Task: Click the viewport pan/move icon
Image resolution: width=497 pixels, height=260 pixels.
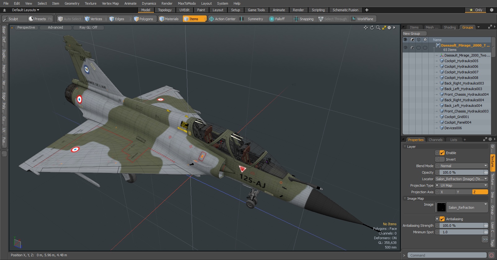Action: point(366,28)
